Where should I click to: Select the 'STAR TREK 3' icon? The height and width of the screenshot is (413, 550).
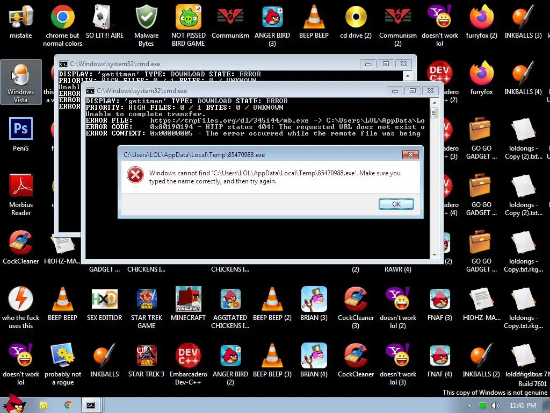click(x=146, y=361)
